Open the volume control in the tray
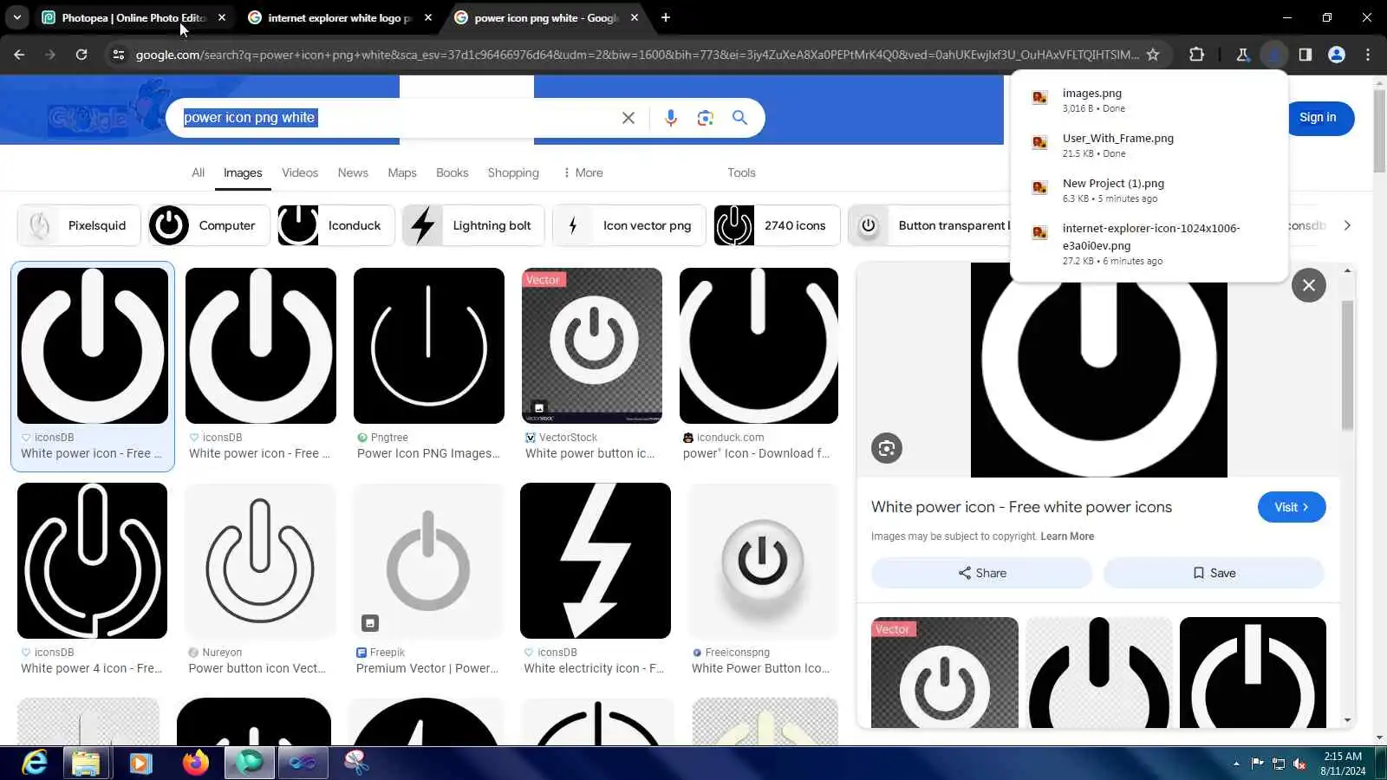The image size is (1387, 780). click(1299, 764)
